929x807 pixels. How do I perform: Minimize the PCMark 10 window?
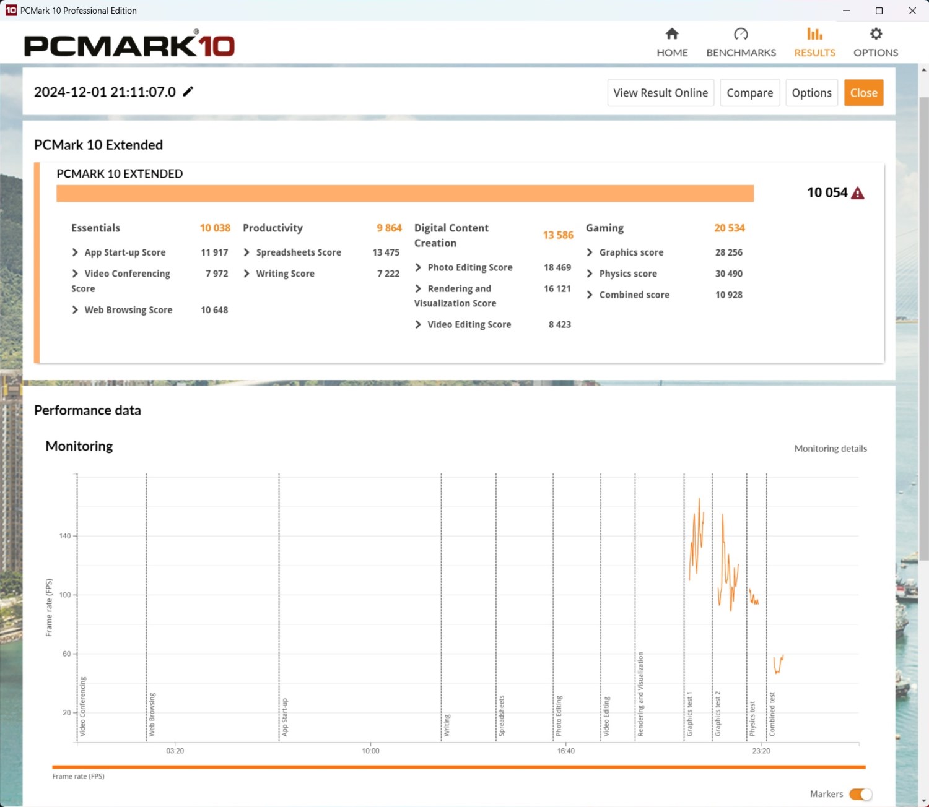[846, 11]
